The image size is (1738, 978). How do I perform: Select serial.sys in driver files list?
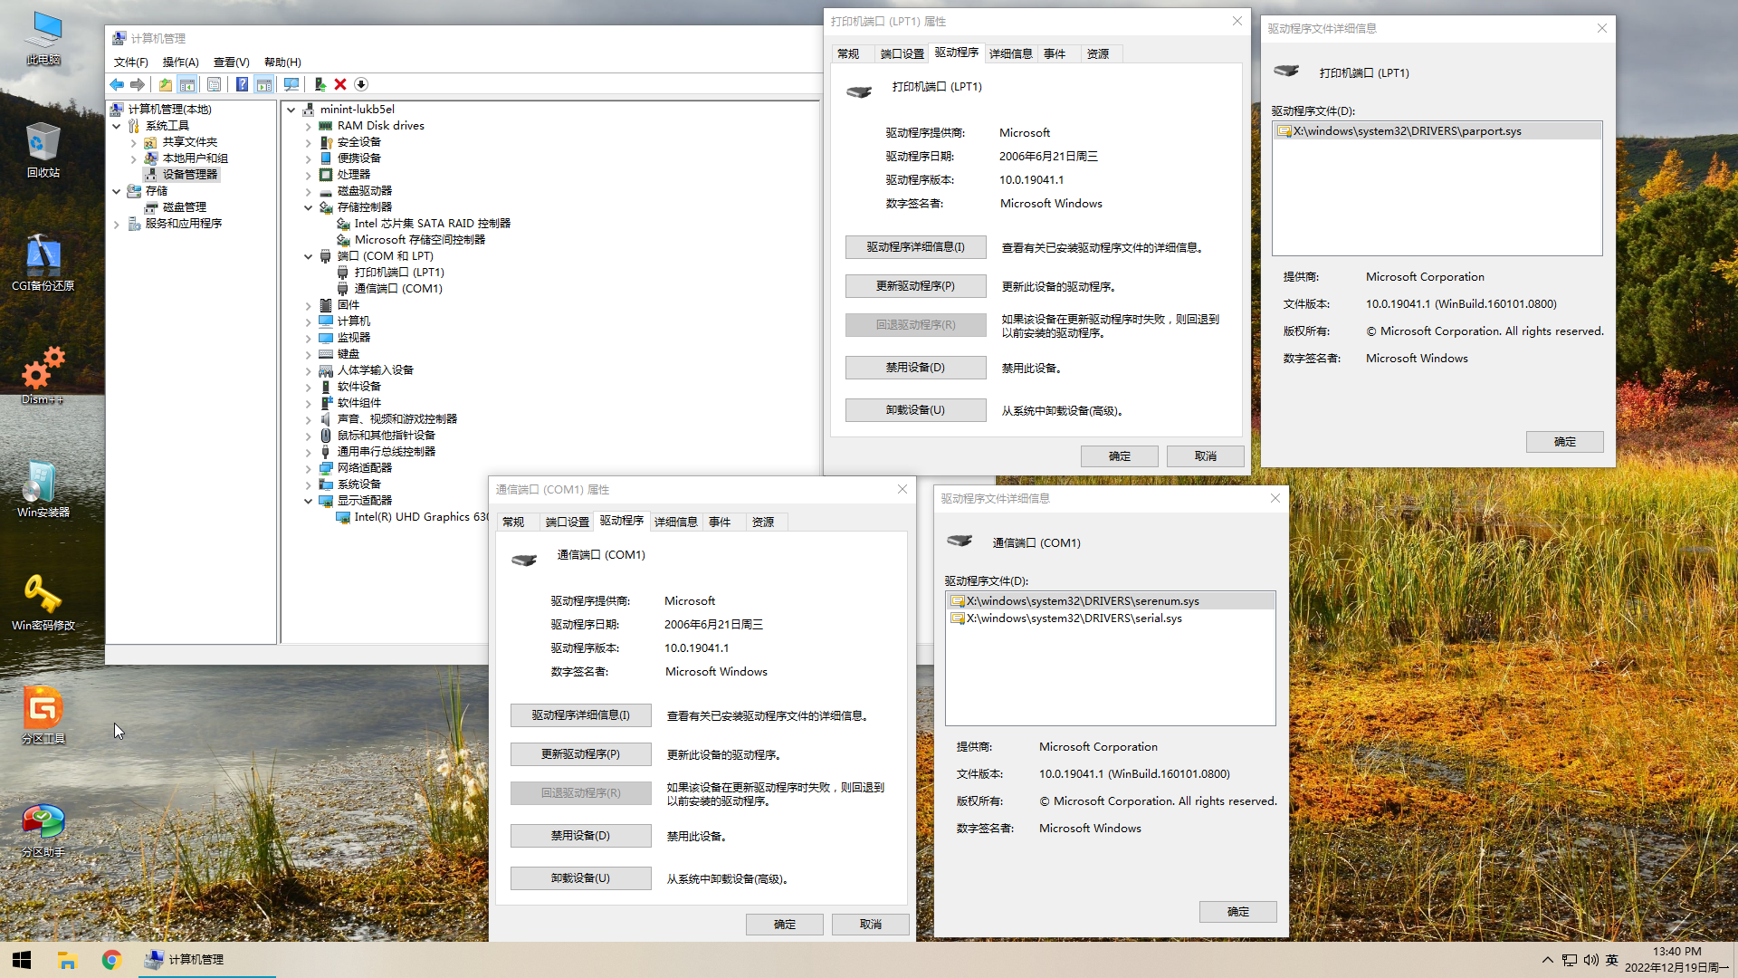click(1111, 618)
